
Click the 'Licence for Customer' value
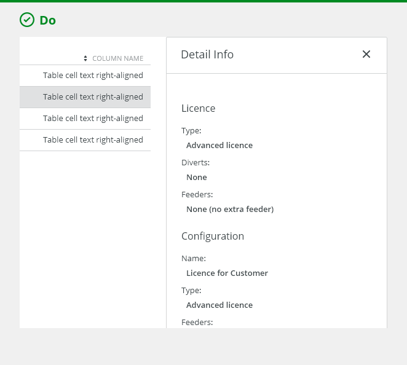pyautogui.click(x=227, y=273)
